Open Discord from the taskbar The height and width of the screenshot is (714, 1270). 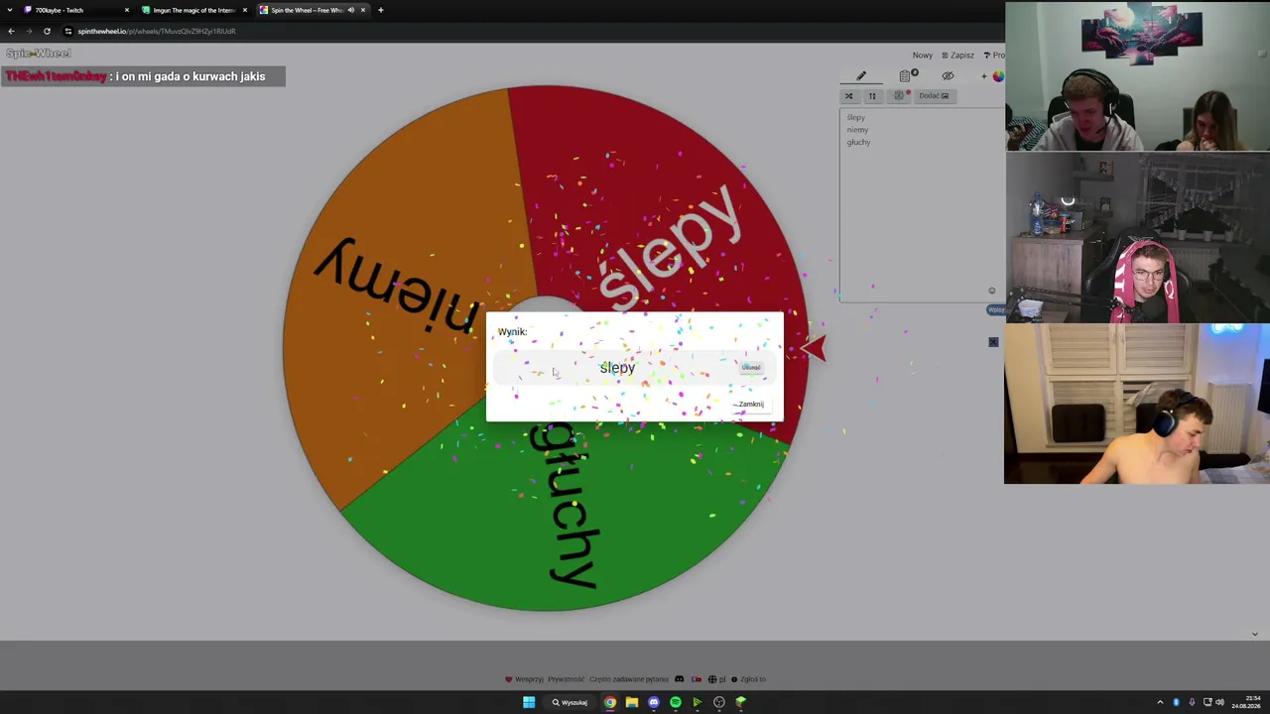(x=654, y=702)
